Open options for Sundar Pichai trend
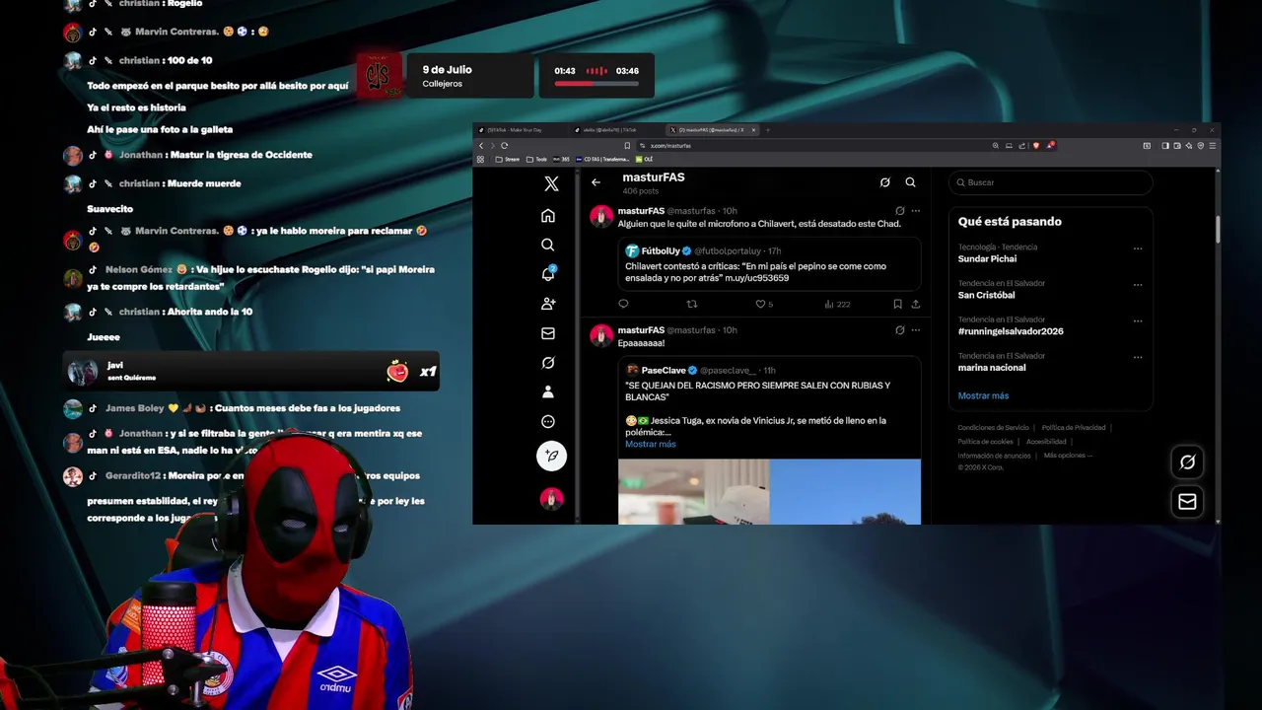Image resolution: width=1262 pixels, height=710 pixels. click(x=1138, y=248)
